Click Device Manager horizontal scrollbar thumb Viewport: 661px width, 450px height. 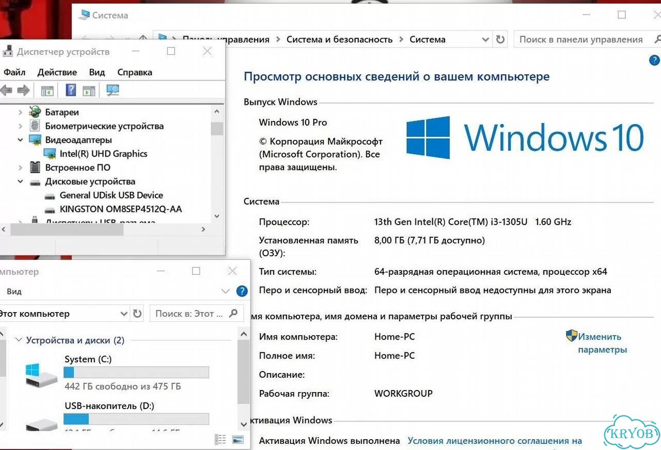click(x=66, y=229)
